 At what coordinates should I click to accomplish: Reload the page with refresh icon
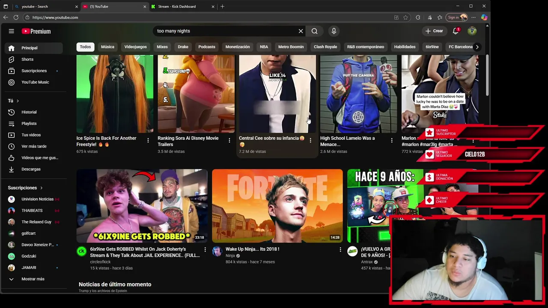[x=16, y=18]
